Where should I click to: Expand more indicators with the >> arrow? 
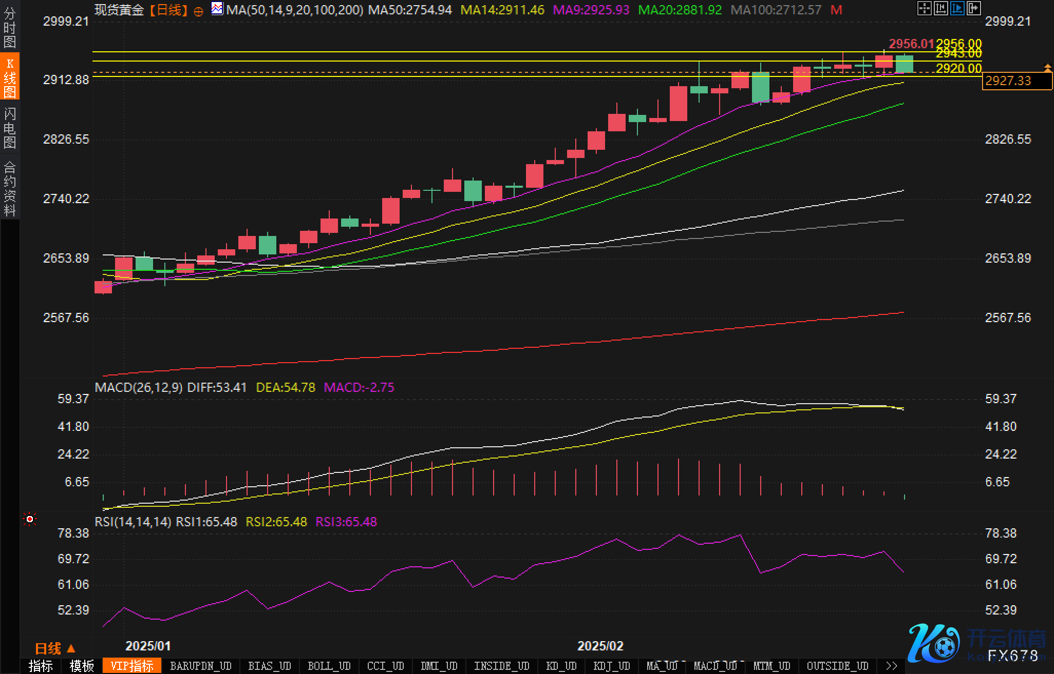pos(891,666)
